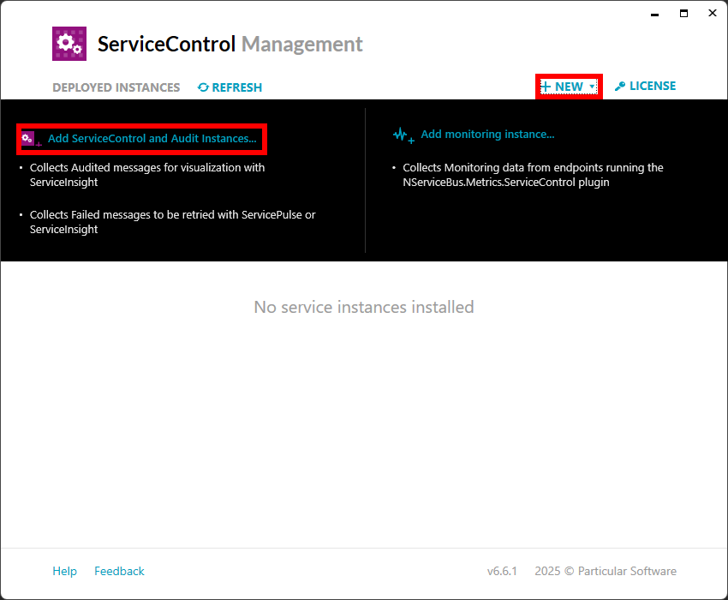Minimize the ServiceControl Management window
The width and height of the screenshot is (728, 600).
coord(654,14)
